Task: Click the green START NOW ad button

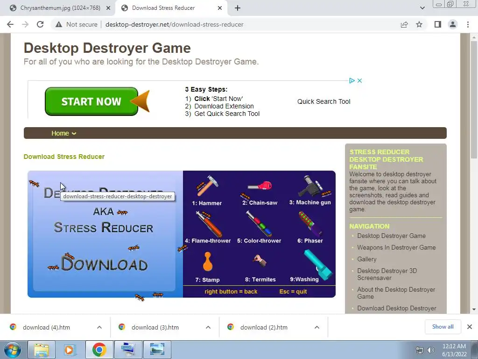Action: click(91, 101)
